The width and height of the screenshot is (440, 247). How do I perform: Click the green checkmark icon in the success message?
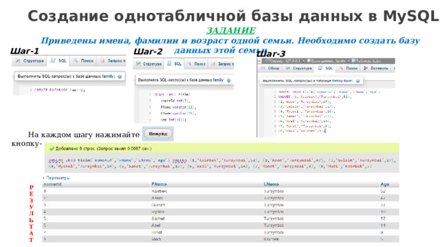click(x=52, y=149)
